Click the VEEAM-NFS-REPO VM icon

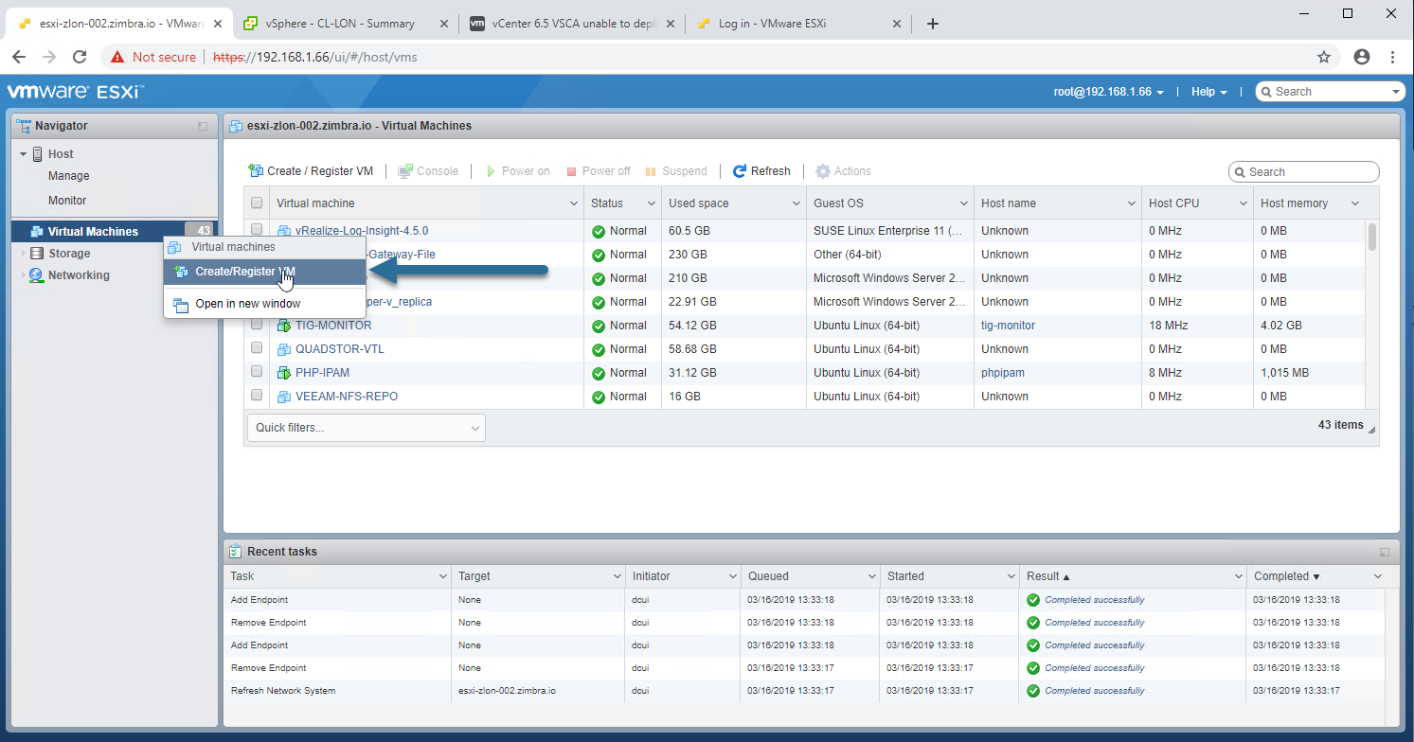coord(283,397)
